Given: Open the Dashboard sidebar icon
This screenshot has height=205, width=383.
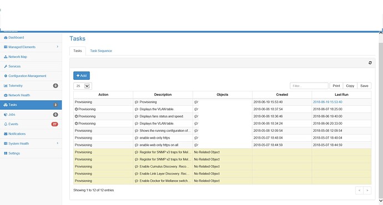Looking at the screenshot, I should tap(6, 38).
